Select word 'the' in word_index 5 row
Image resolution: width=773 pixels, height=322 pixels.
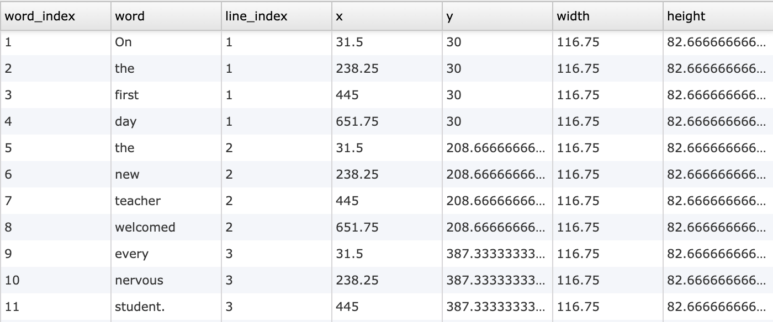(166, 148)
